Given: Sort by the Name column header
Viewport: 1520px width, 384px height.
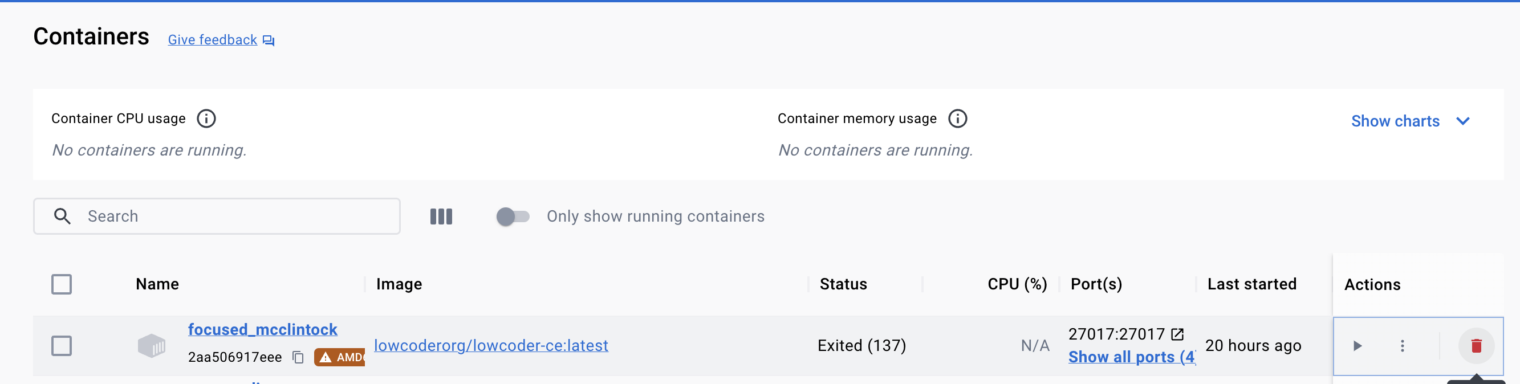Looking at the screenshot, I should tap(157, 284).
